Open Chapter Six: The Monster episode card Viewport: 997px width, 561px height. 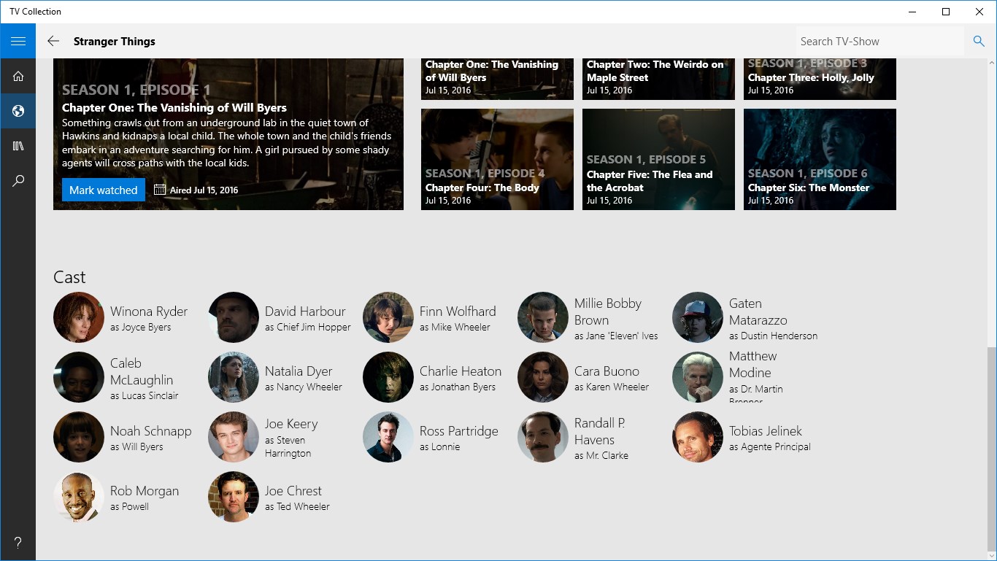tap(820, 159)
